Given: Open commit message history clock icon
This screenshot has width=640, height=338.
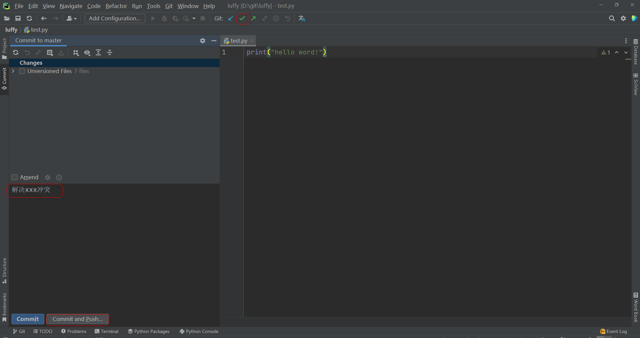Looking at the screenshot, I should pyautogui.click(x=59, y=178).
